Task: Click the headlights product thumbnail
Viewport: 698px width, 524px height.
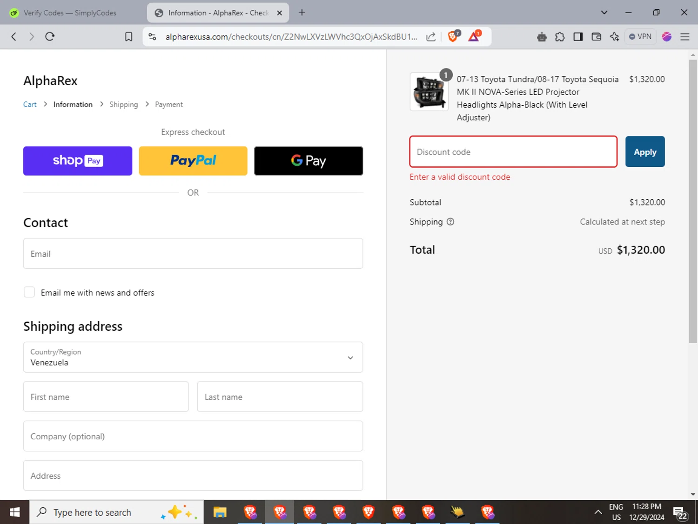Action: click(429, 92)
